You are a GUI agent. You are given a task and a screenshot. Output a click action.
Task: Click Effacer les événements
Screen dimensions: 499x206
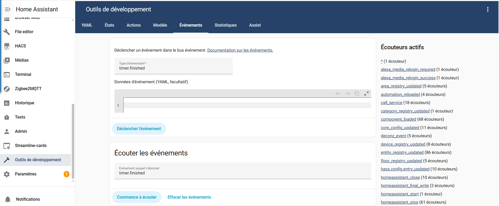pyautogui.click(x=189, y=197)
